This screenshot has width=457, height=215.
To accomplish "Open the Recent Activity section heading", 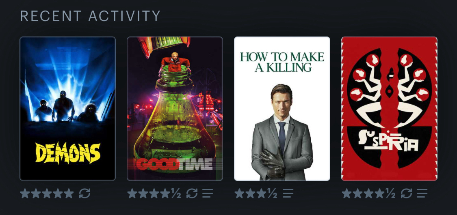I will point(90,16).
